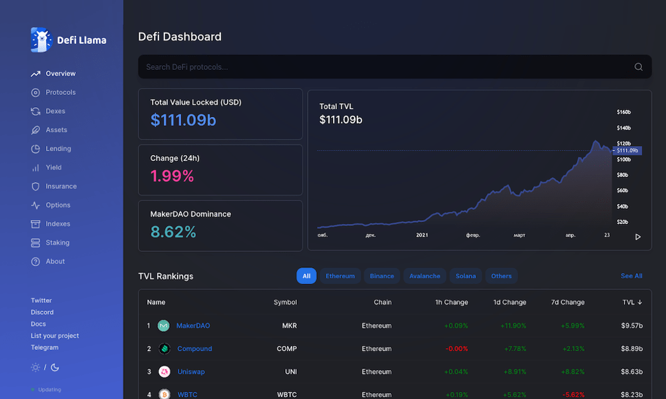Click the WBTC bitcoin logo
Viewport: 666px width, 399px height.
click(x=165, y=394)
